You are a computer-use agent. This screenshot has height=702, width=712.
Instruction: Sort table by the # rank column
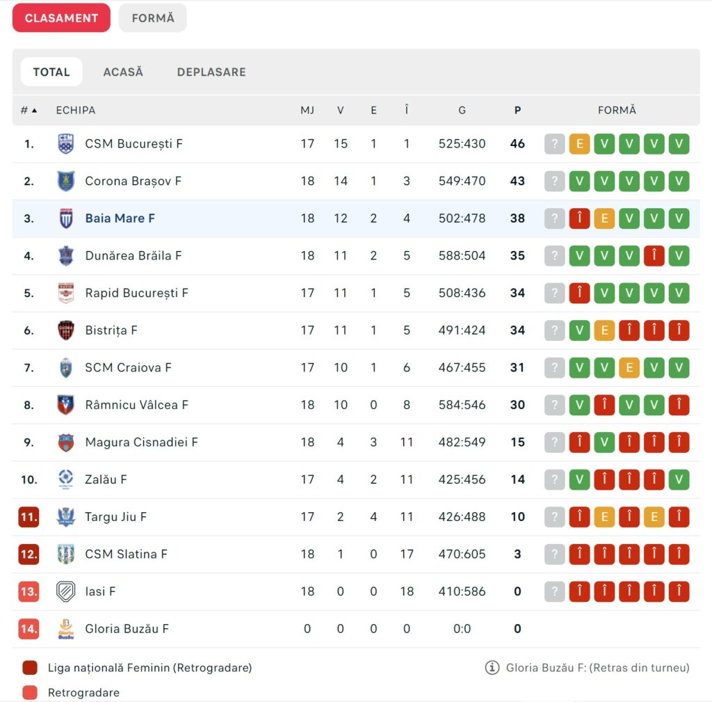[x=29, y=110]
